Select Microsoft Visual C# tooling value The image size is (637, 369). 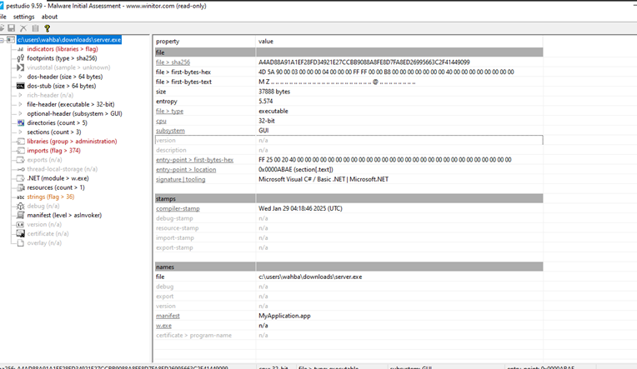click(324, 179)
